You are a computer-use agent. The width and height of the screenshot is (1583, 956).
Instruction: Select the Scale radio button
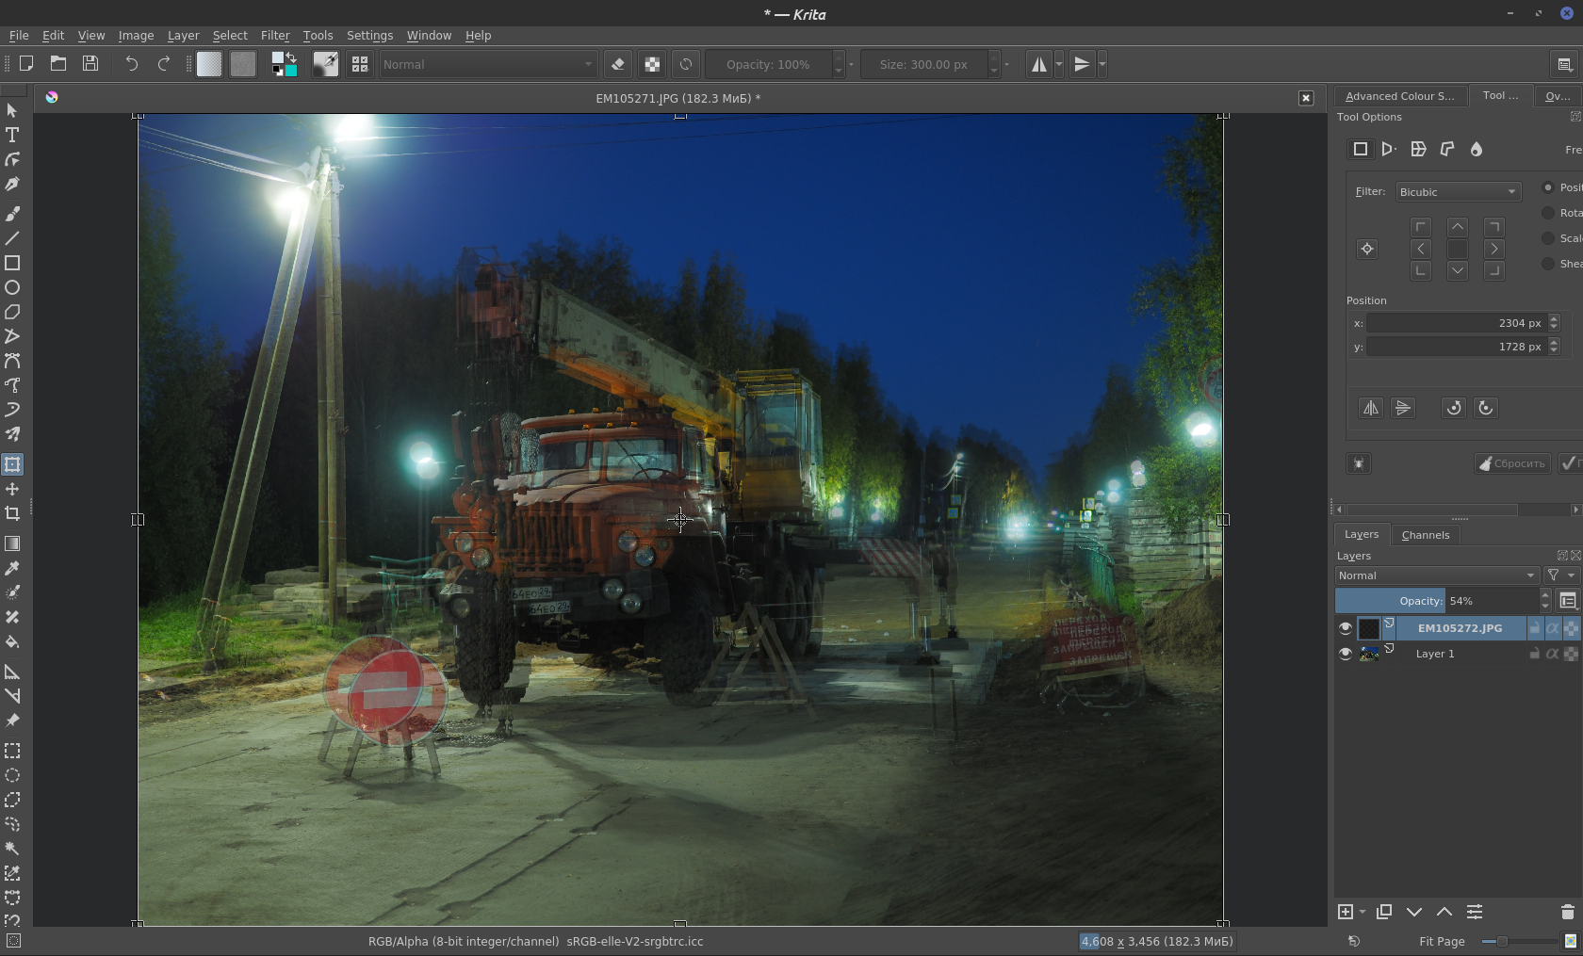[x=1548, y=238]
